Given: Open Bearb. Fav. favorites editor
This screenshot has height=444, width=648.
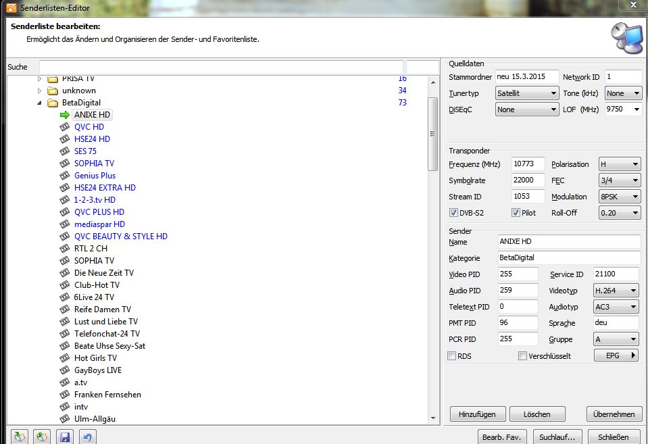Looking at the screenshot, I should point(501,437).
